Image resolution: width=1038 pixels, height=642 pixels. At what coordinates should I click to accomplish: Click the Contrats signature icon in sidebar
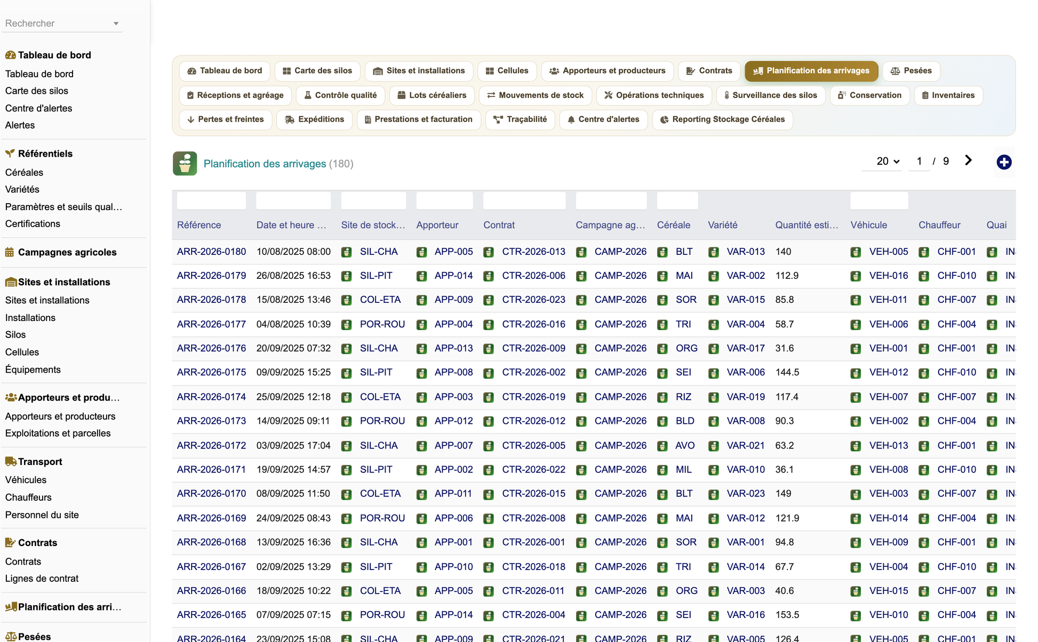[10, 542]
